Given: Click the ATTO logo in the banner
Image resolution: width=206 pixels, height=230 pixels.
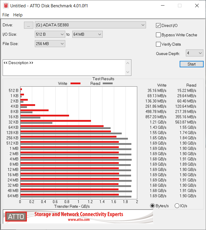Looking at the screenshot, I should point(16,217).
